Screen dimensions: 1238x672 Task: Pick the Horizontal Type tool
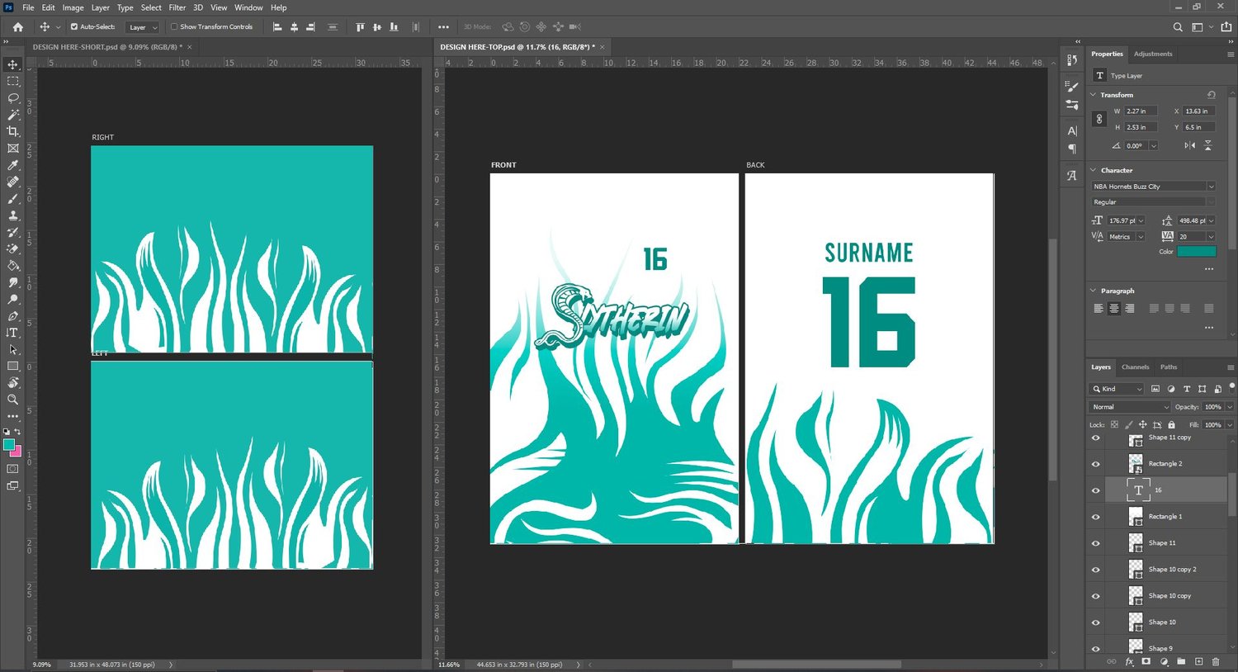[12, 333]
